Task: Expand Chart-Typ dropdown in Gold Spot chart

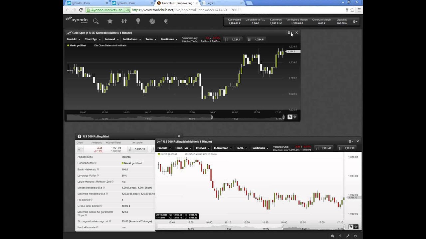Action: tap(93, 39)
